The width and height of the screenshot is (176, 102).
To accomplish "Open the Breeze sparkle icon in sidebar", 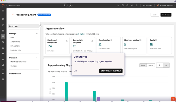I will 3,74.
